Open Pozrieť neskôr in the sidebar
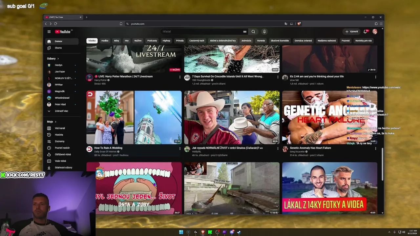 tap(62, 148)
